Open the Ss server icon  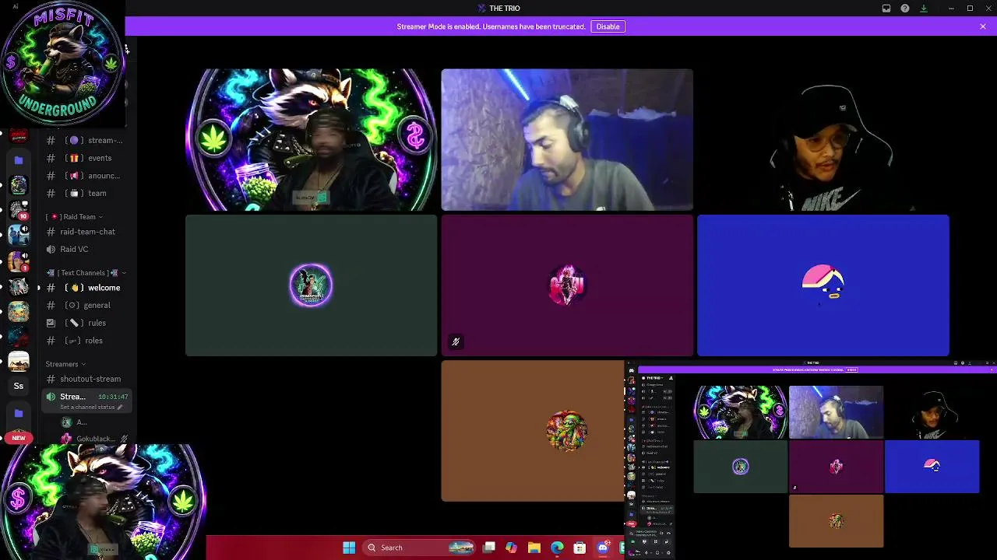pos(19,386)
